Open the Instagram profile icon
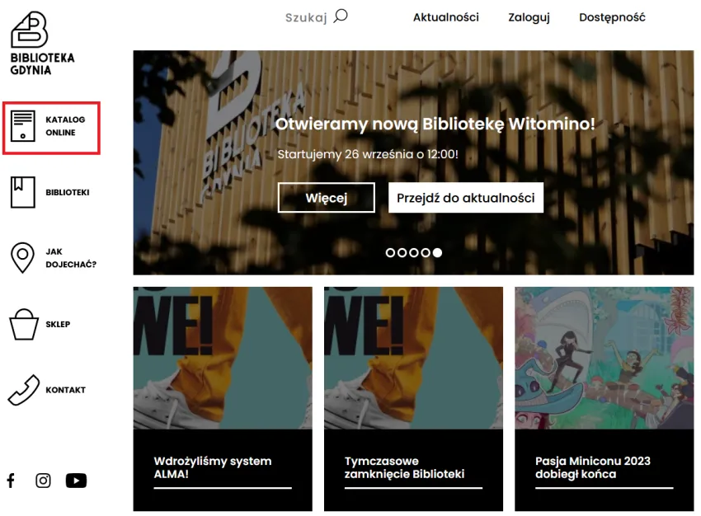Image resolution: width=701 pixels, height=516 pixels. [43, 481]
